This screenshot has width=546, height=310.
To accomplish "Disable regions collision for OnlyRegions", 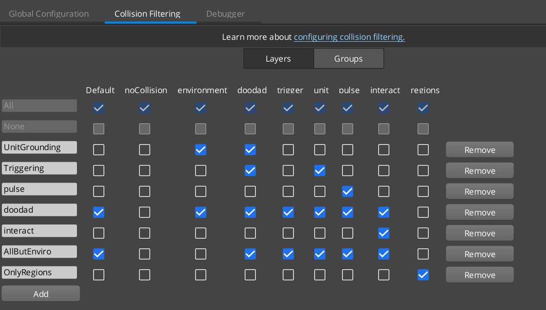I will pos(423,274).
